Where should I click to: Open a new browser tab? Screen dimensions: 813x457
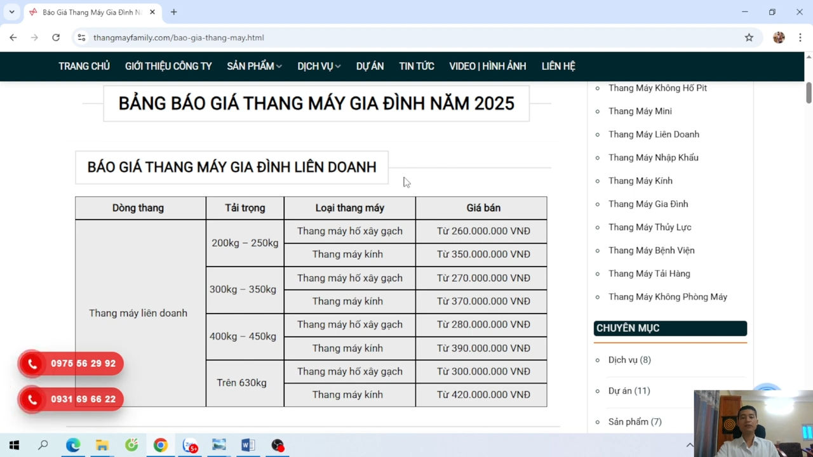click(173, 12)
